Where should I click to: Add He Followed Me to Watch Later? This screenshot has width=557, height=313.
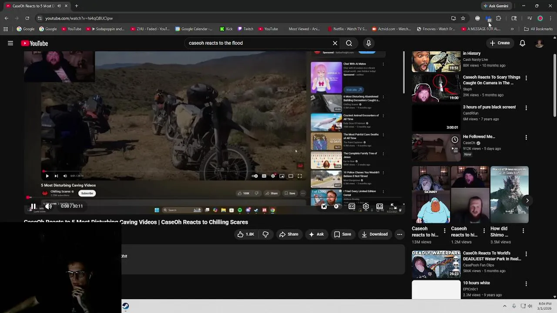tap(455, 140)
